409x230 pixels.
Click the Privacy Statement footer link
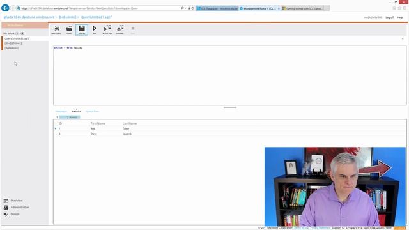320,228
